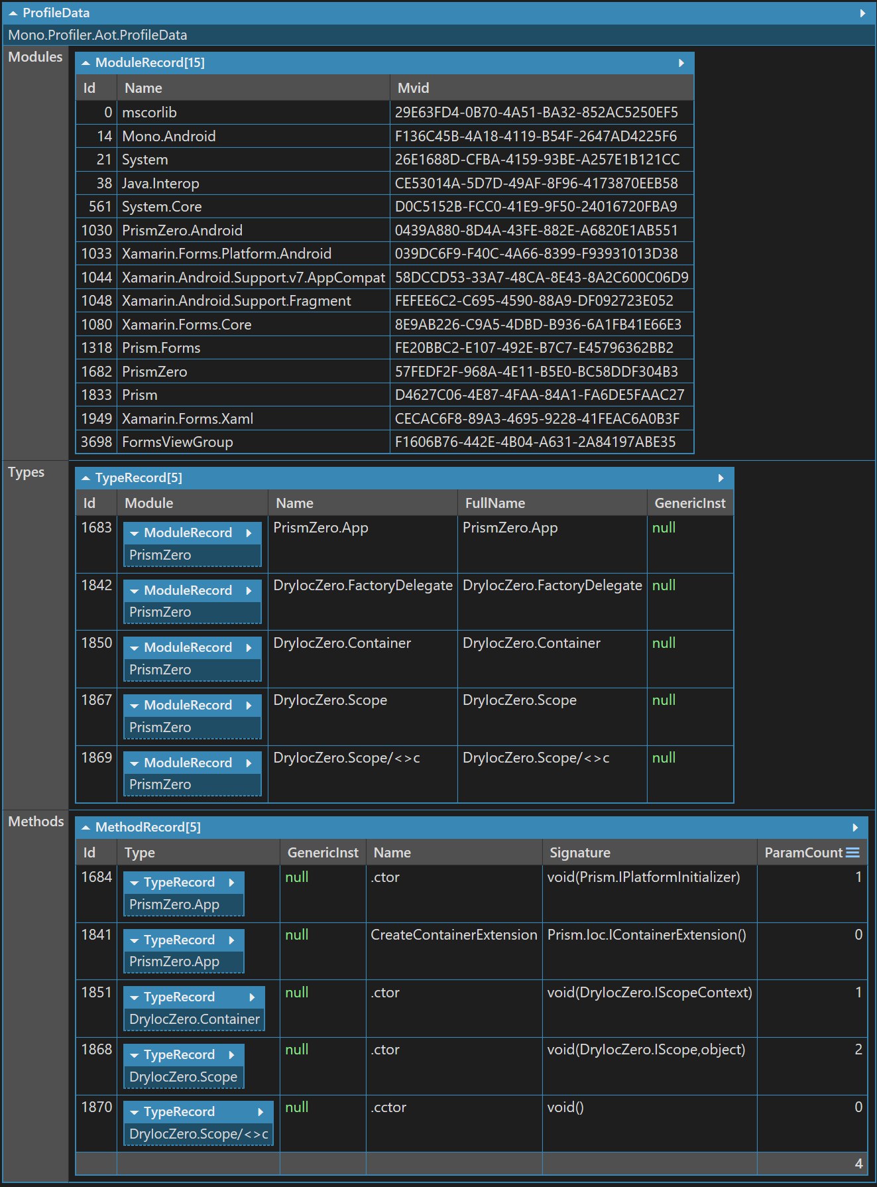Select the Xamarin.Forms.Core module cell
877x1187 pixels.
pyautogui.click(x=253, y=325)
